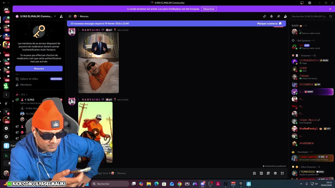Viewport: 335px width, 188px height.
Task: Click Immunité au mode lent notice
Action: click(274, 166)
